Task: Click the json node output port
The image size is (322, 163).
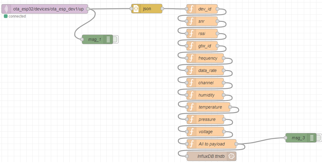Action: (162, 9)
